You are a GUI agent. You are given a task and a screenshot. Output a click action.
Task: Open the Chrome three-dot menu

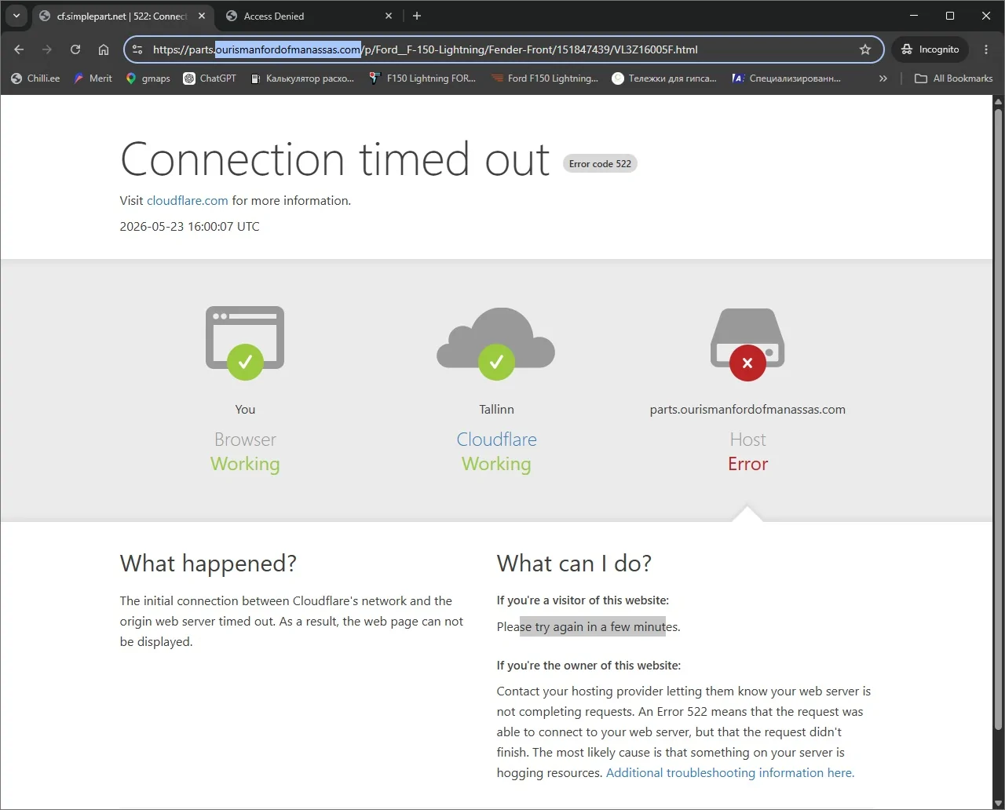click(x=986, y=49)
